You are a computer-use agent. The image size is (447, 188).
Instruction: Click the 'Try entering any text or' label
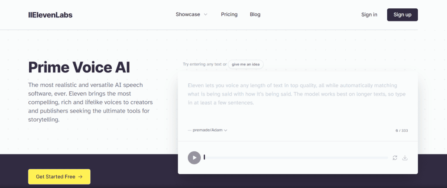coord(205,64)
